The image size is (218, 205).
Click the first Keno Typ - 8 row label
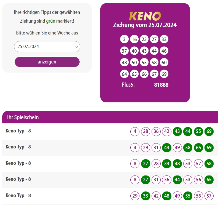click(18, 131)
